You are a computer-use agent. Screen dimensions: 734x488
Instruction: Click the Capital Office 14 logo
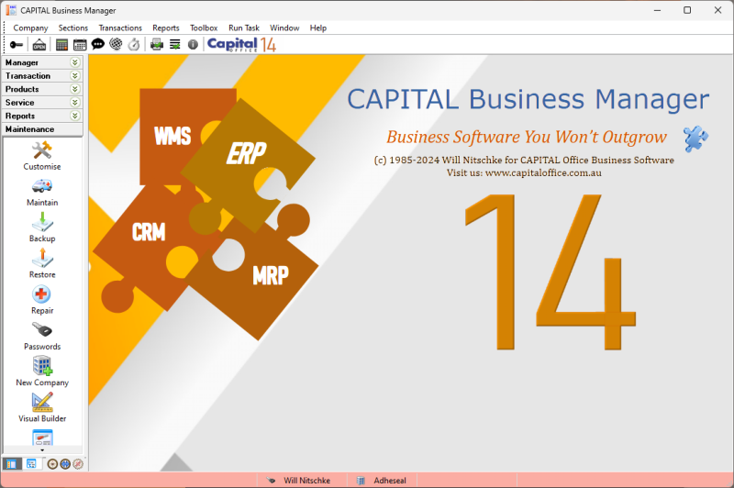pos(241,45)
